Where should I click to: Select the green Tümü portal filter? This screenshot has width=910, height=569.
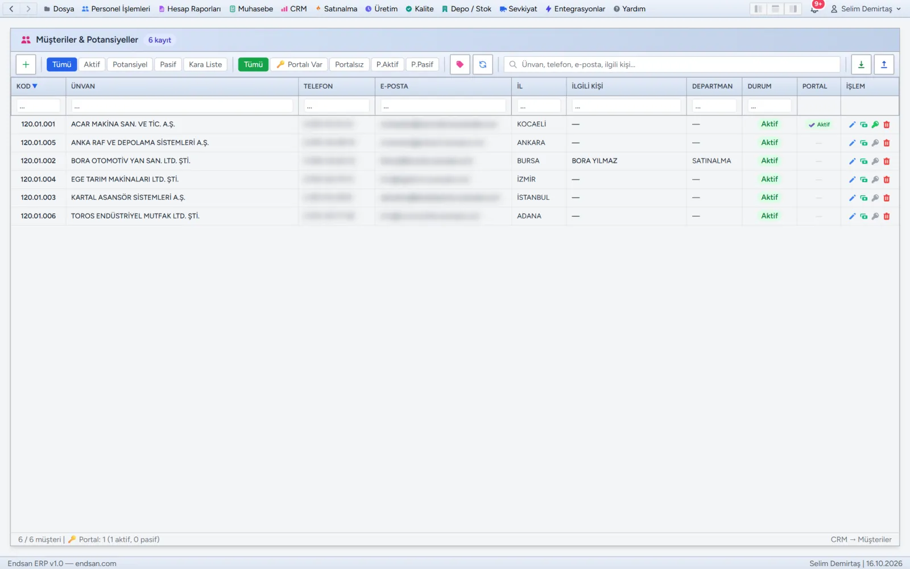click(x=253, y=64)
